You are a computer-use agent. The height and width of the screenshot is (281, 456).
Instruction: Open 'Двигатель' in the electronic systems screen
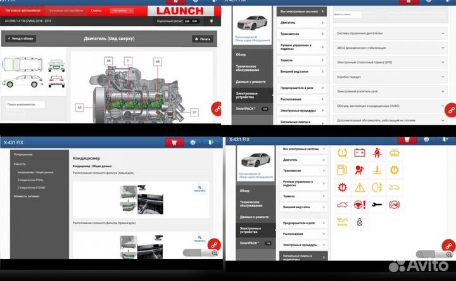pos(301,23)
